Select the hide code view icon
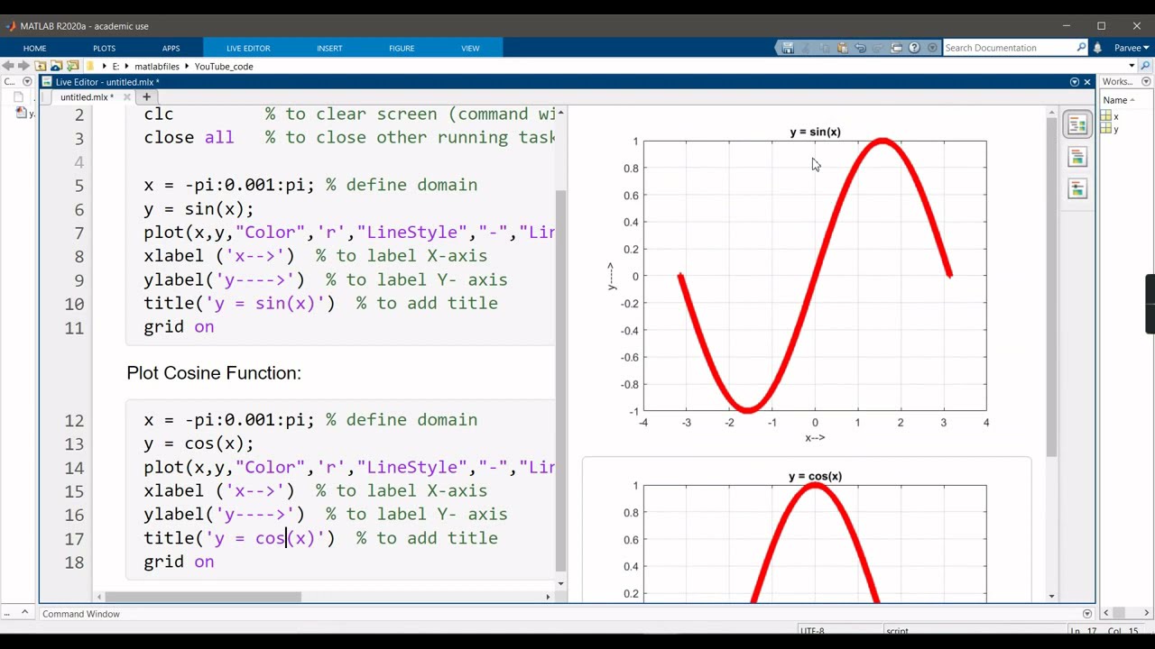 click(1076, 188)
